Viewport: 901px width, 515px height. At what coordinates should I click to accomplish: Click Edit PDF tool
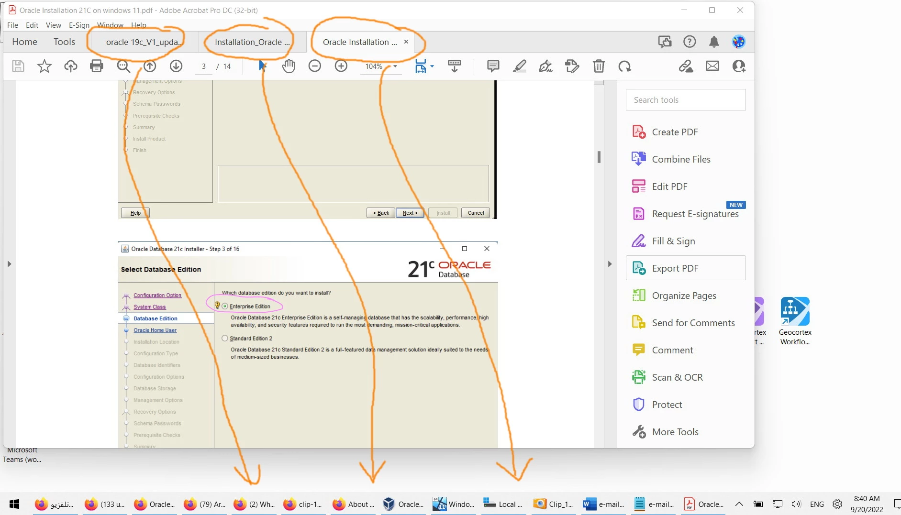click(685, 186)
